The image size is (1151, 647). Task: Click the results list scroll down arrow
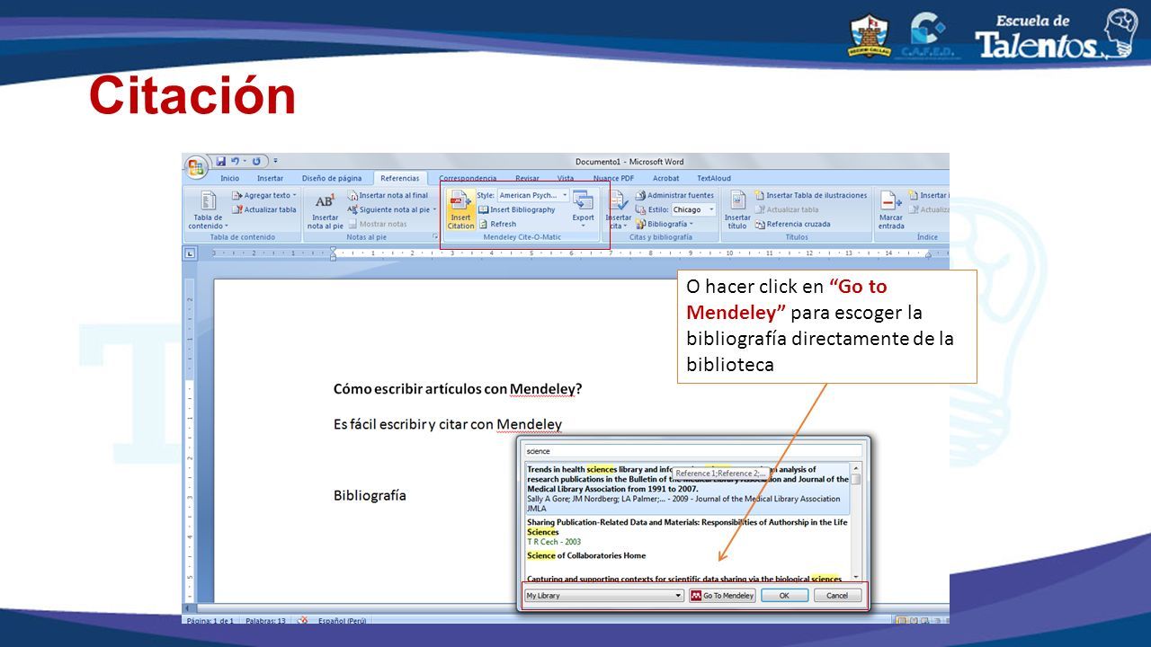pos(856,575)
